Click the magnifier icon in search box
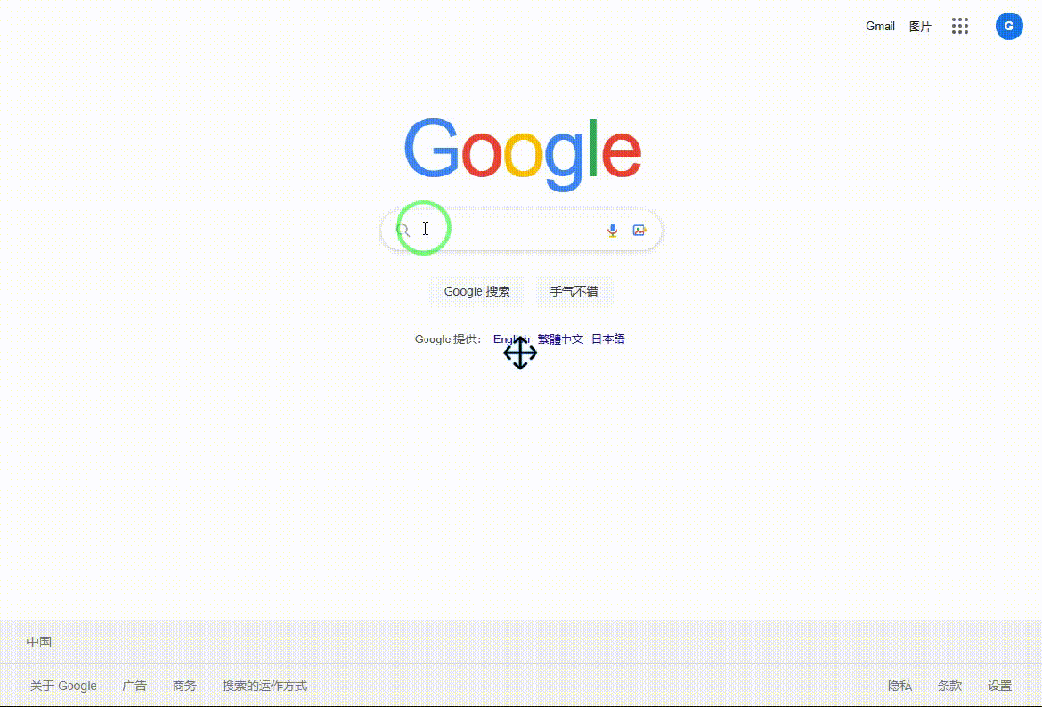This screenshot has width=1042, height=707. pyautogui.click(x=402, y=230)
